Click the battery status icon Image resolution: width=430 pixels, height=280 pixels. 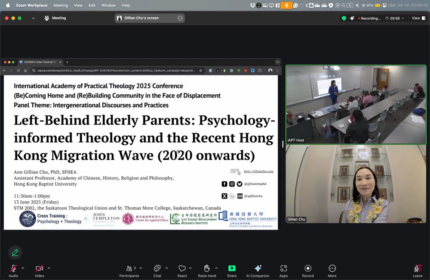coord(378,5)
